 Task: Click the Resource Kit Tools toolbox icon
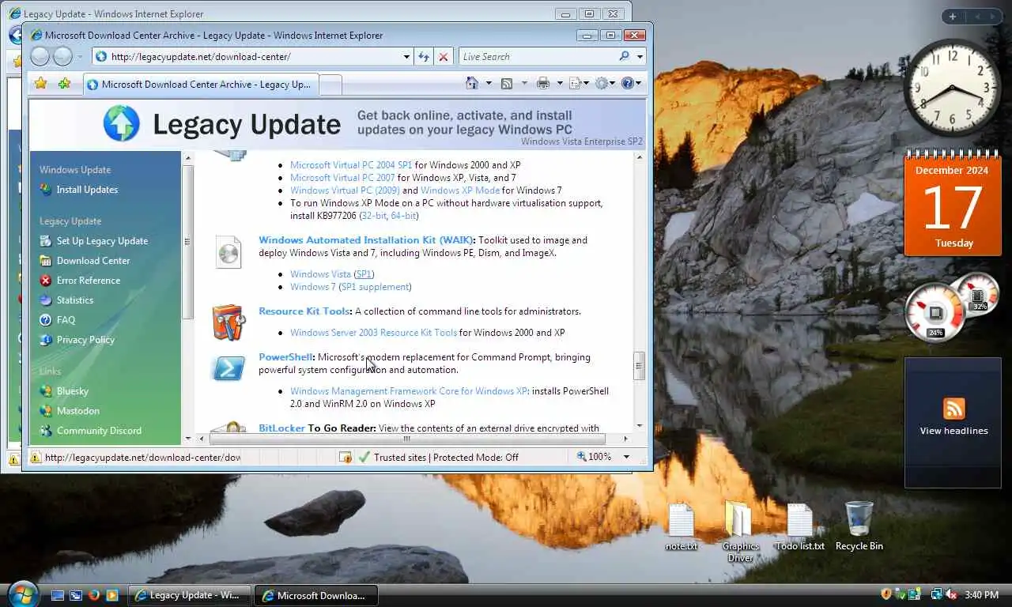[228, 322]
